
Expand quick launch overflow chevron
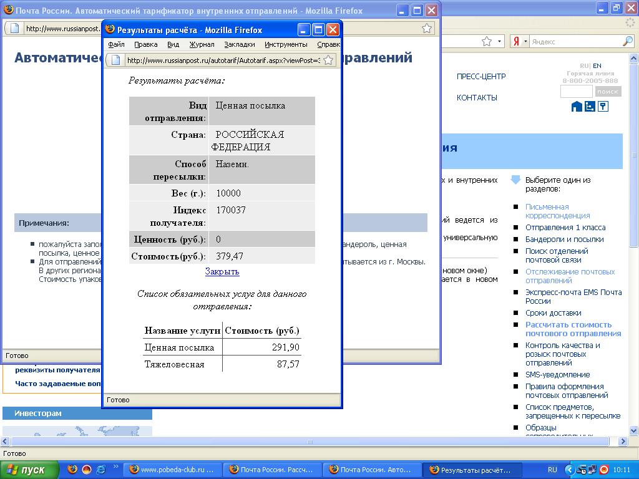115,467
